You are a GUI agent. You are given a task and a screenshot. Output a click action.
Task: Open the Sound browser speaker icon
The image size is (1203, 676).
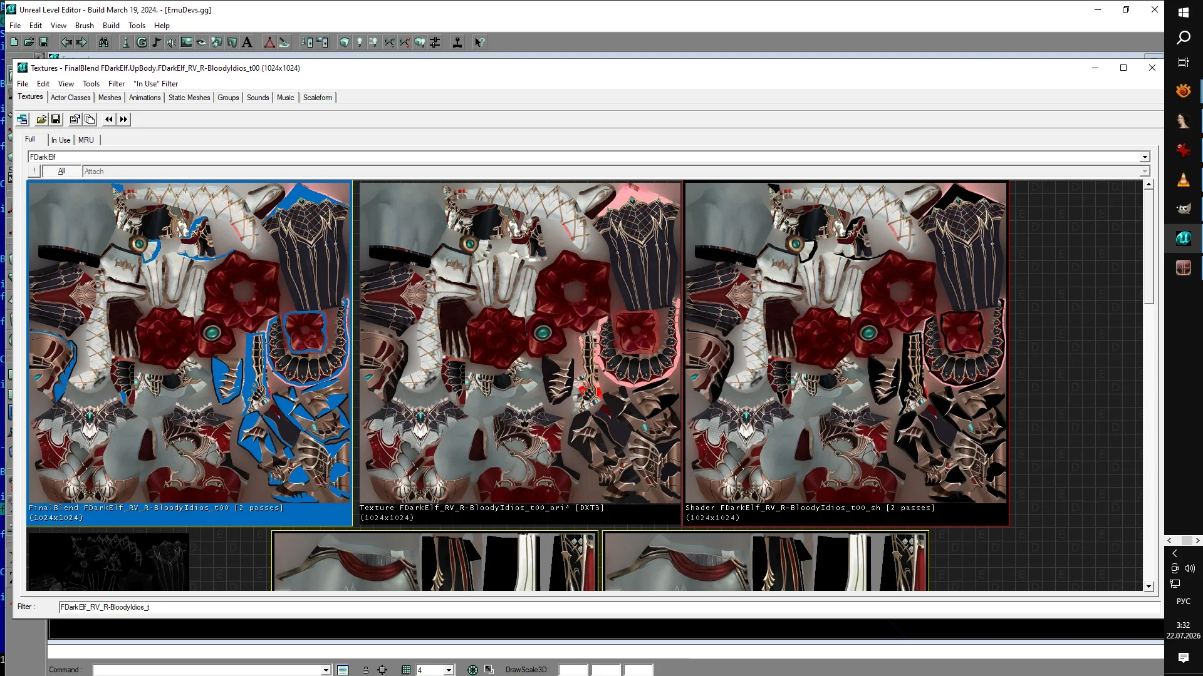coord(172,42)
